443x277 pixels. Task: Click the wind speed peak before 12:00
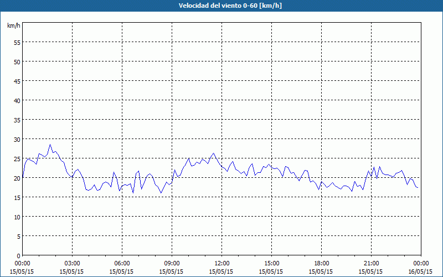tap(213, 153)
